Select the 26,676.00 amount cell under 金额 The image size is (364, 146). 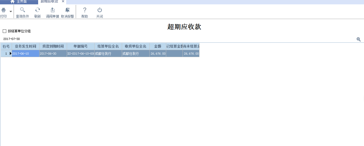click(158, 54)
